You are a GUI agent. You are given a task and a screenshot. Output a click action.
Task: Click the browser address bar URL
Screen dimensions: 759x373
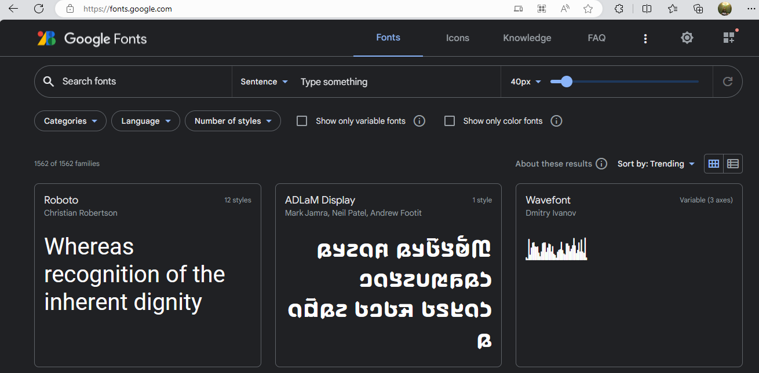127,9
